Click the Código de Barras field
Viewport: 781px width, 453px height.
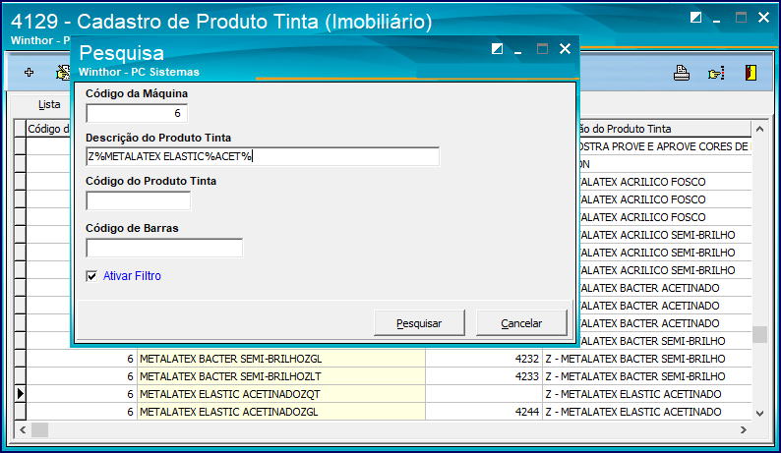(164, 248)
